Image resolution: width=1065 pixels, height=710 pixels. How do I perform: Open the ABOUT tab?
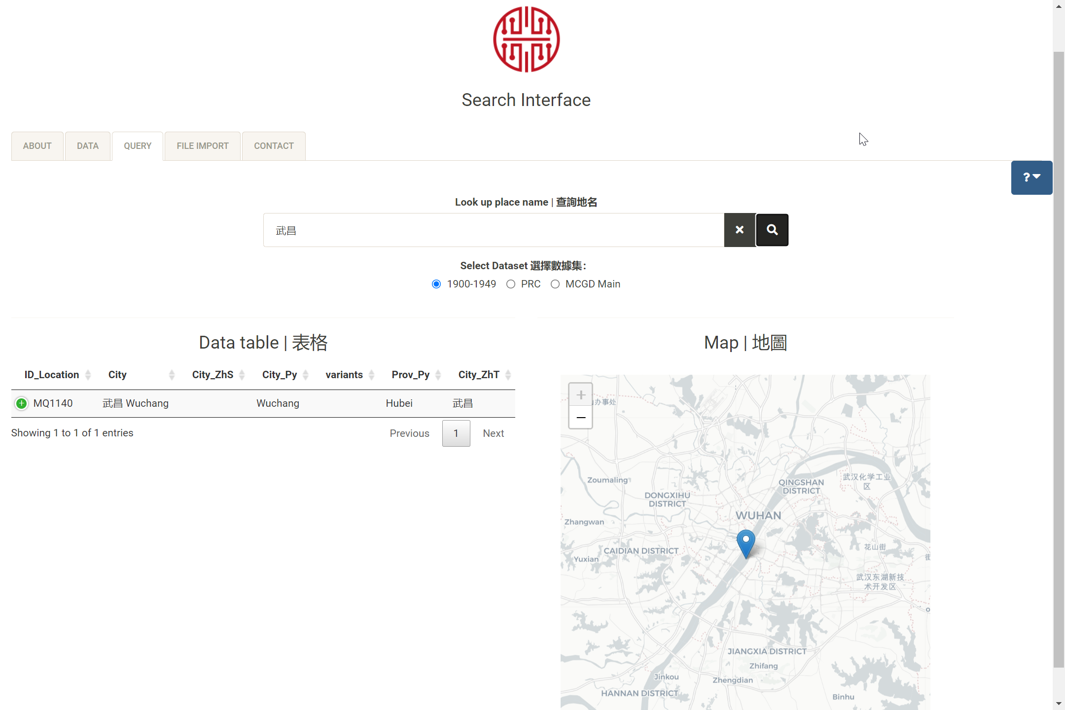[37, 146]
